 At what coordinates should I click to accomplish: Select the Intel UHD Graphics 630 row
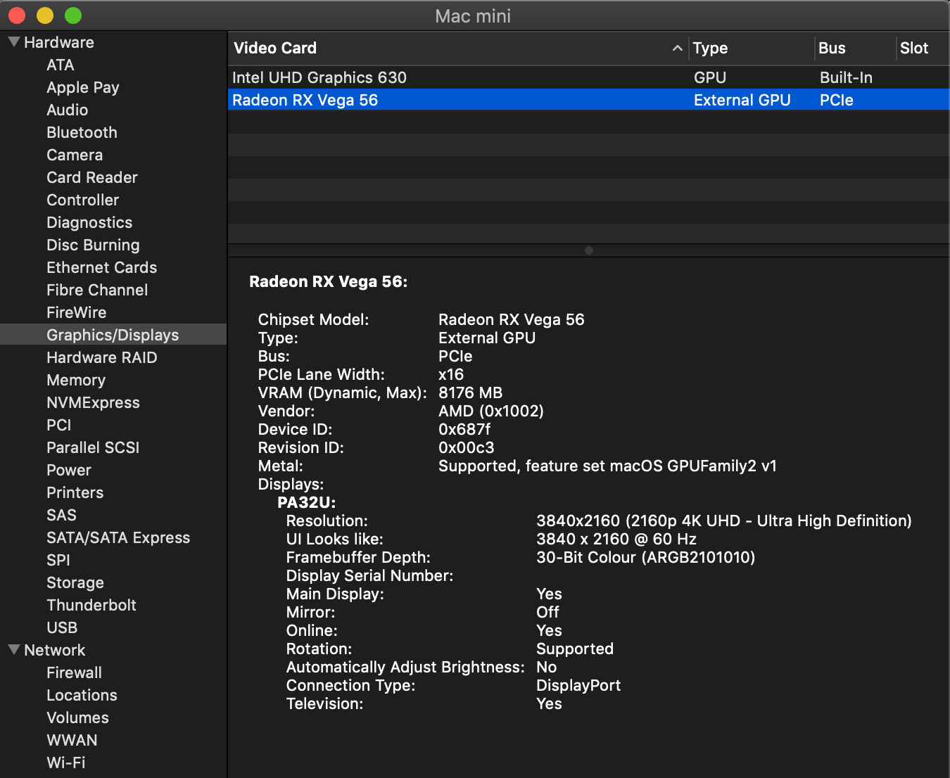coord(319,77)
